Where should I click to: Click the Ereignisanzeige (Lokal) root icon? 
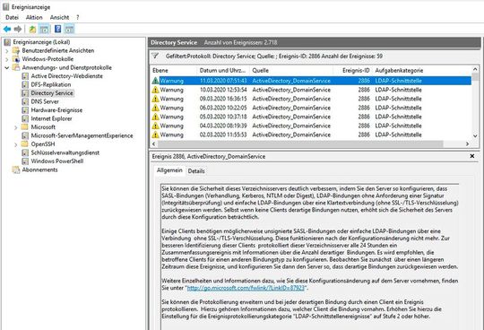click(7, 42)
